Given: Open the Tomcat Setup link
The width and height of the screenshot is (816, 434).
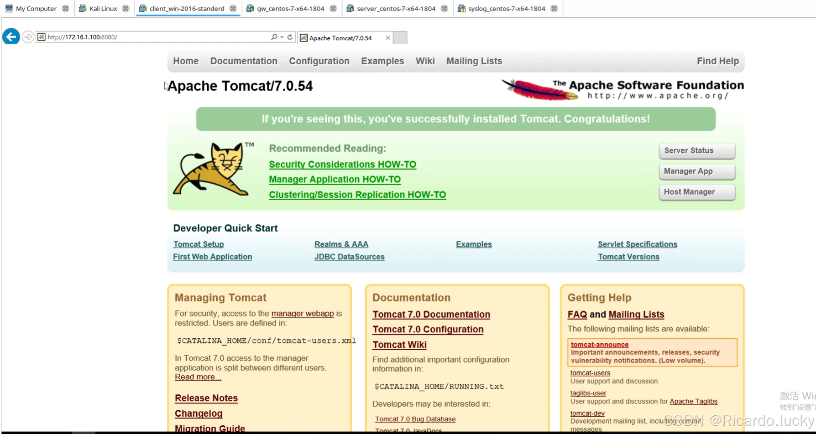Looking at the screenshot, I should coord(199,244).
